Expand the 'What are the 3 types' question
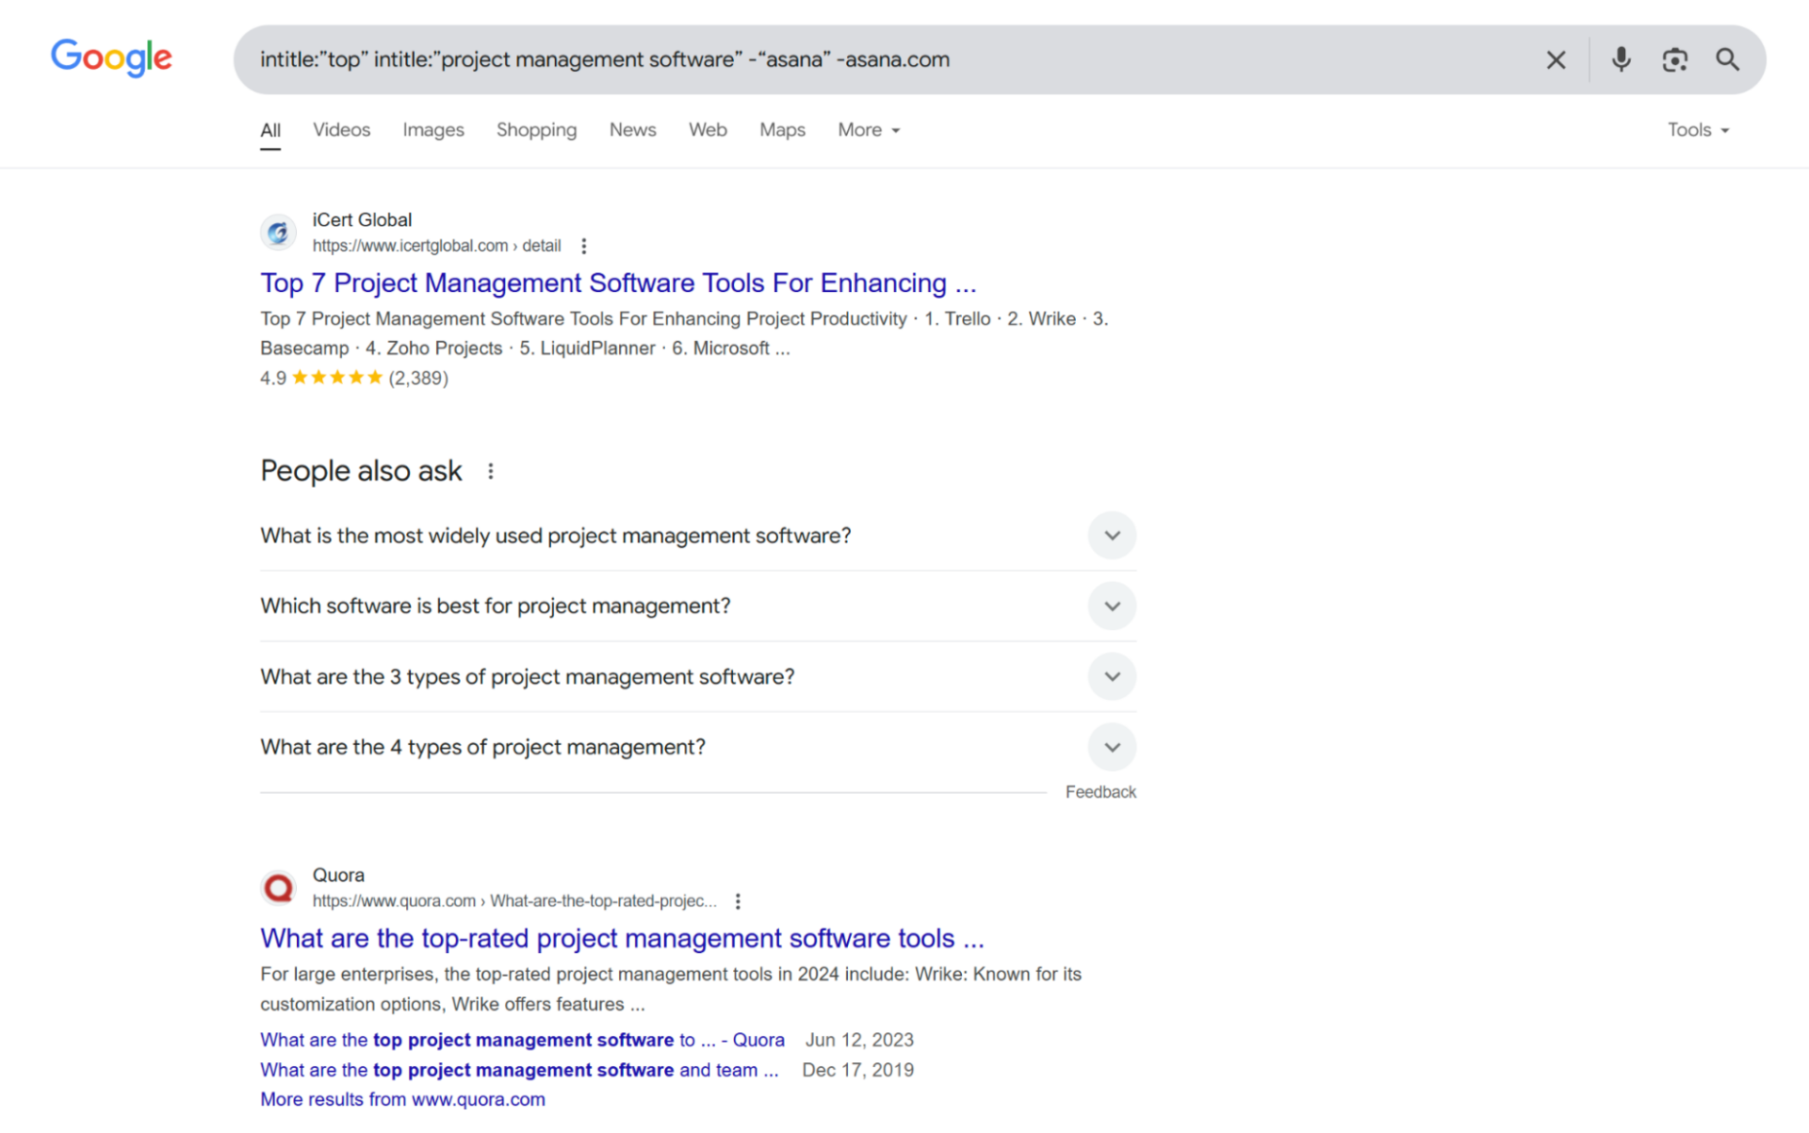Screen dimensions: 1809x1133 1112,676
